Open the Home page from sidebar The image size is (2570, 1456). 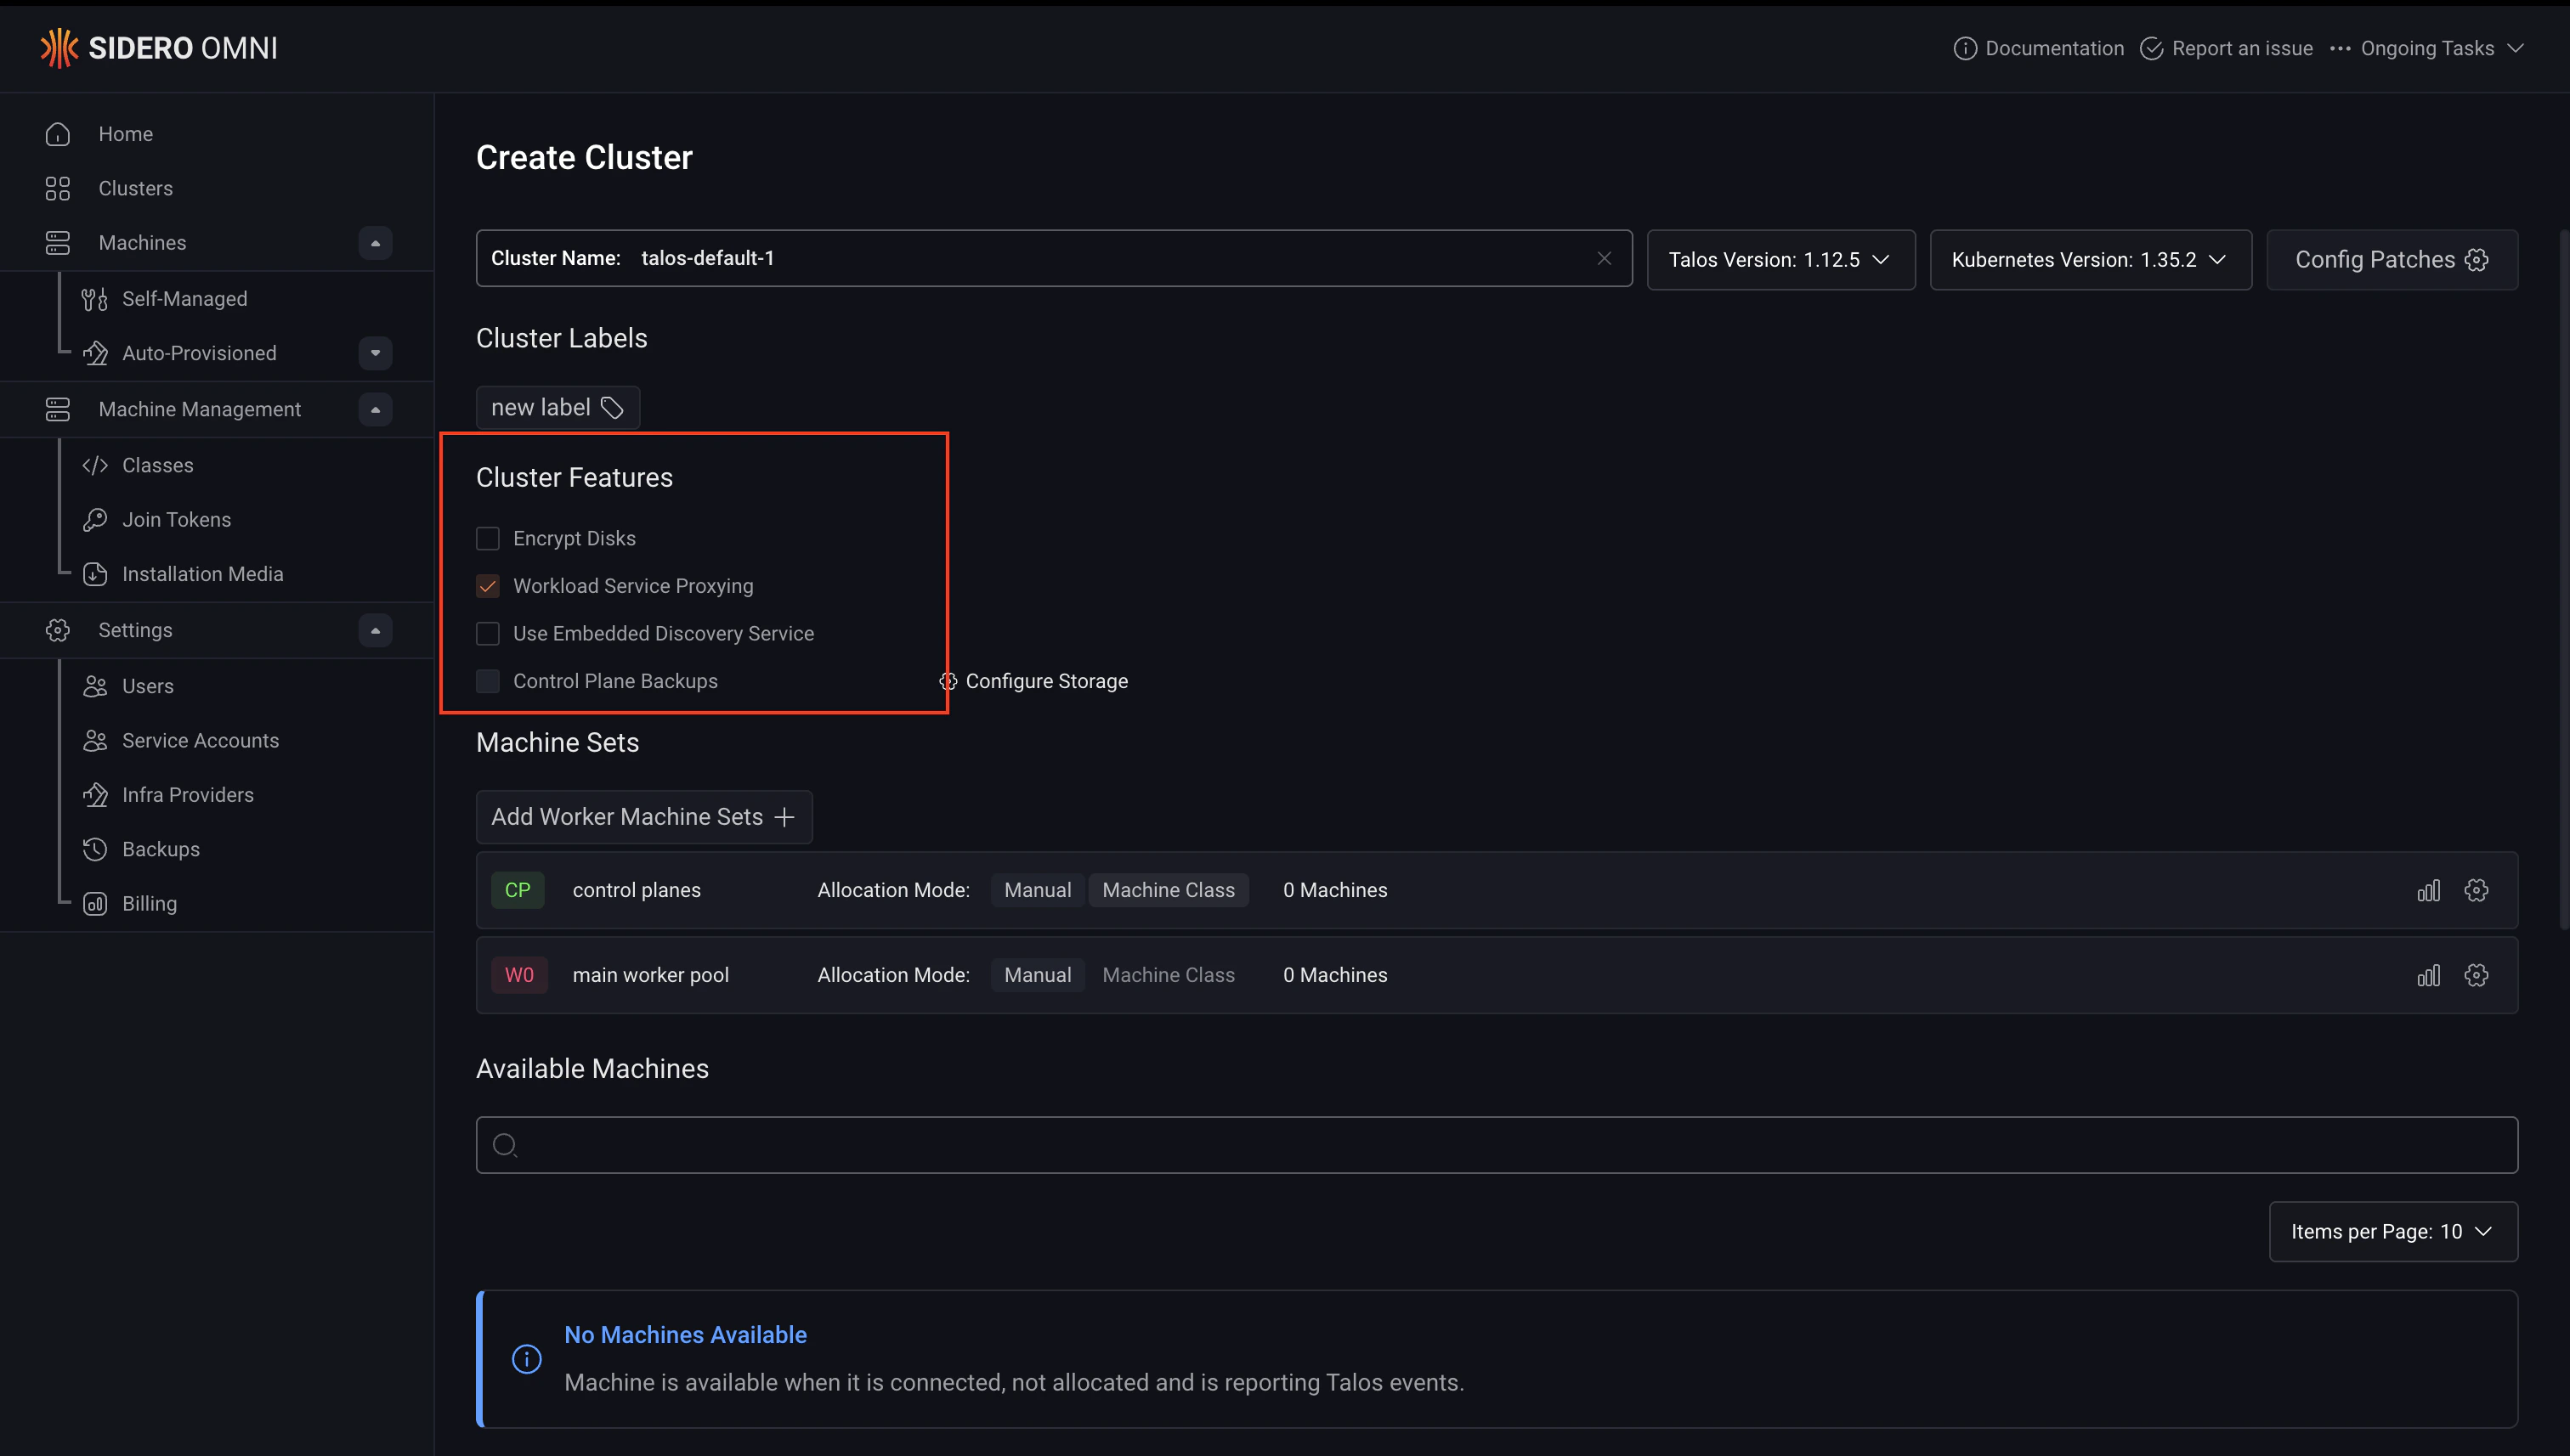pyautogui.click(x=125, y=133)
